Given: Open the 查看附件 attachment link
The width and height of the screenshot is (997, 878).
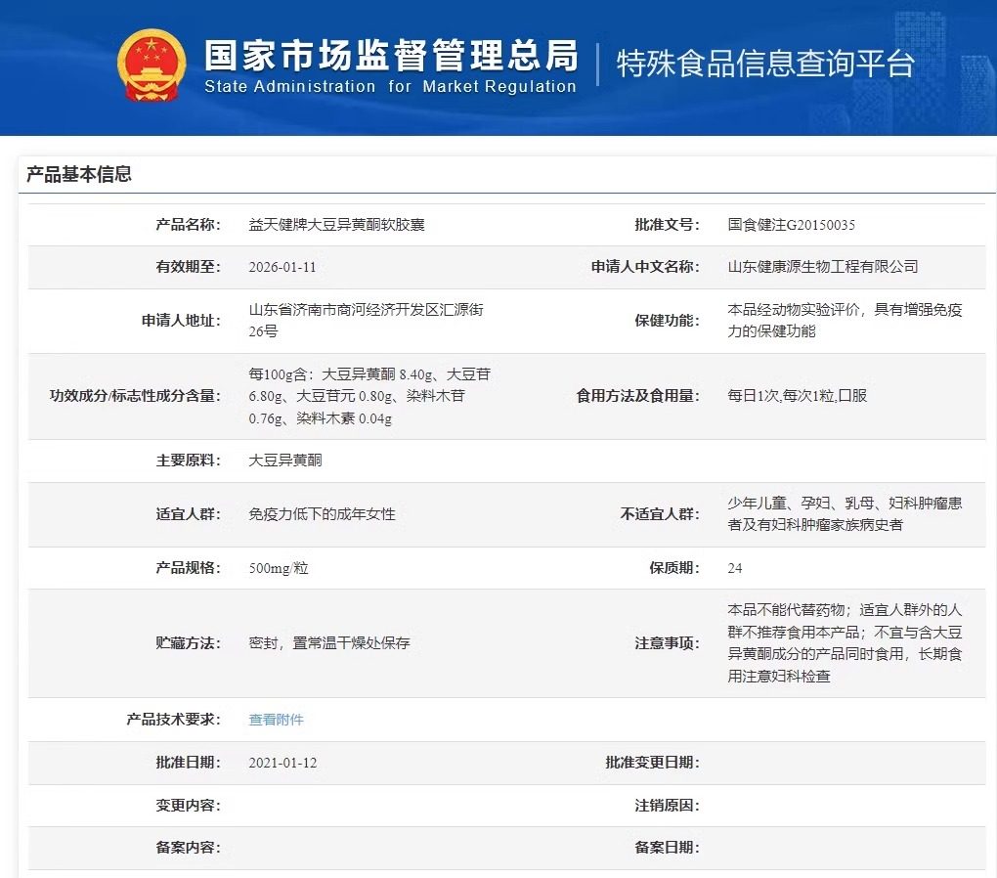Looking at the screenshot, I should tap(276, 720).
